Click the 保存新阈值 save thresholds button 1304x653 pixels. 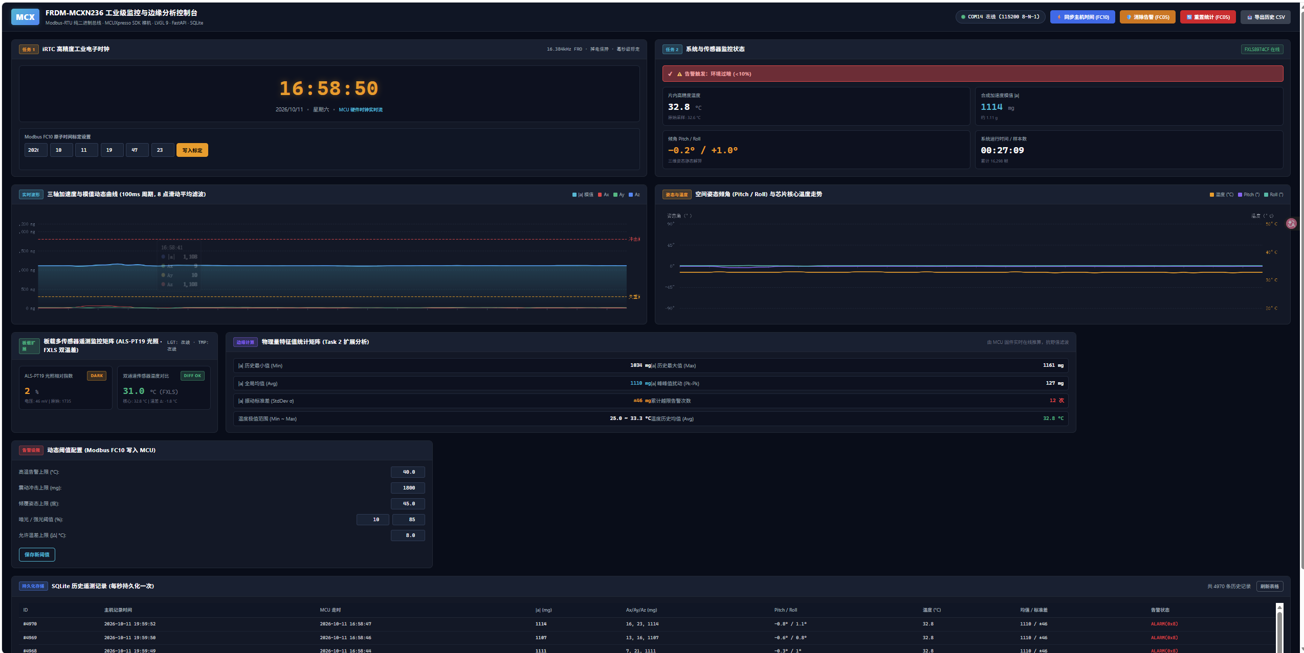click(37, 555)
